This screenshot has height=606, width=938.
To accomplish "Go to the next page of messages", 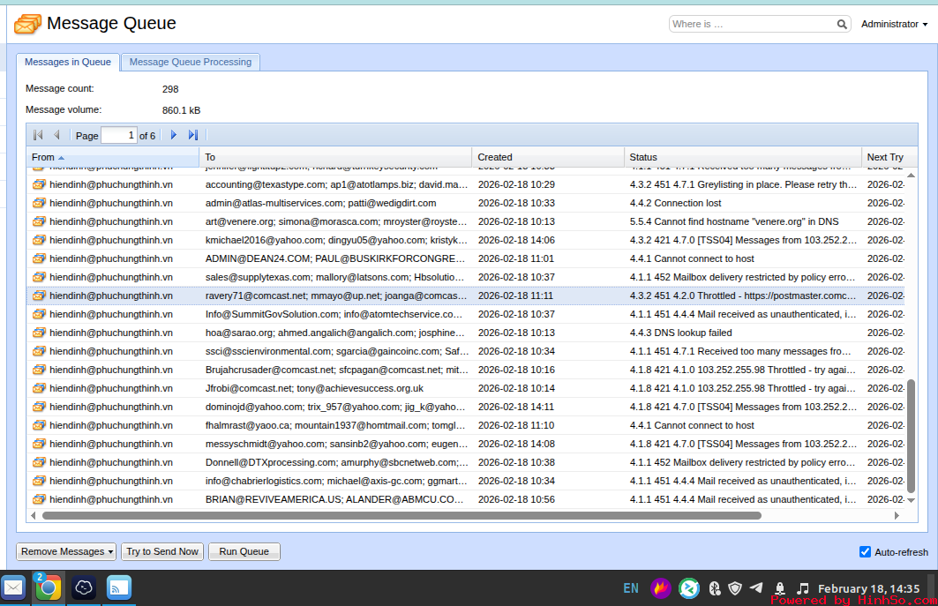I will pos(174,135).
